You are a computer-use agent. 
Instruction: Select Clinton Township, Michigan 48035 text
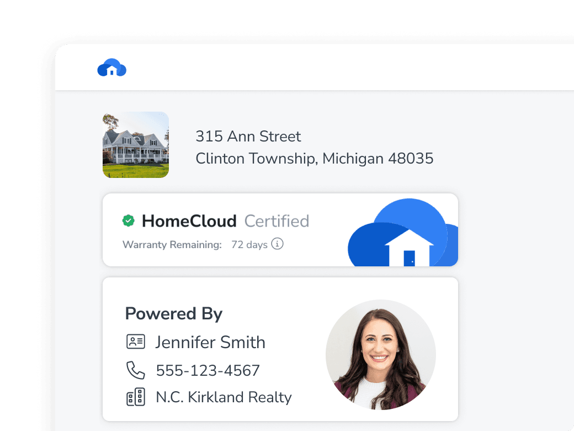(x=315, y=159)
